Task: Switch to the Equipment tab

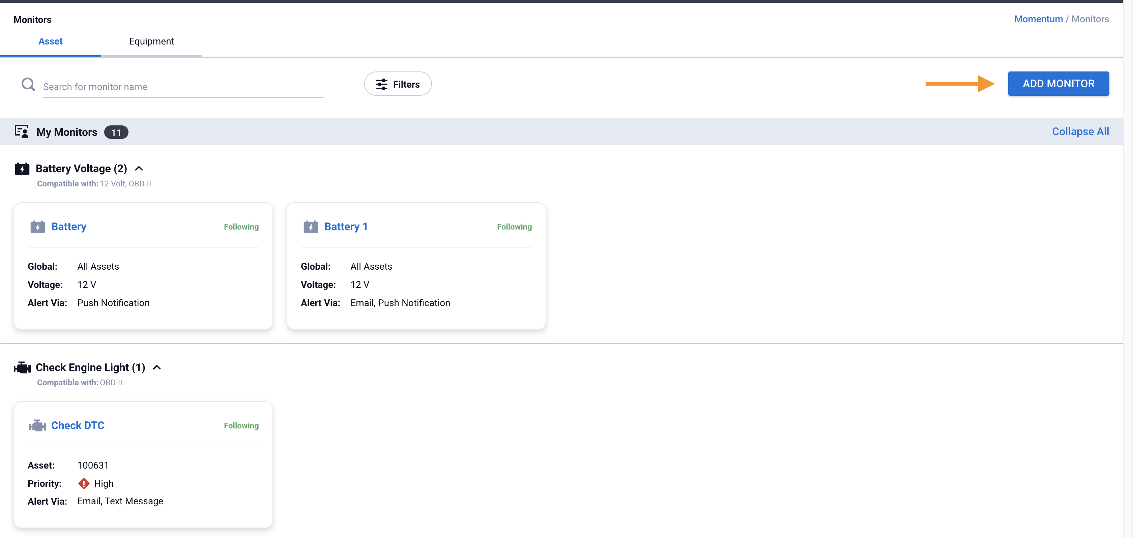Action: (151, 41)
